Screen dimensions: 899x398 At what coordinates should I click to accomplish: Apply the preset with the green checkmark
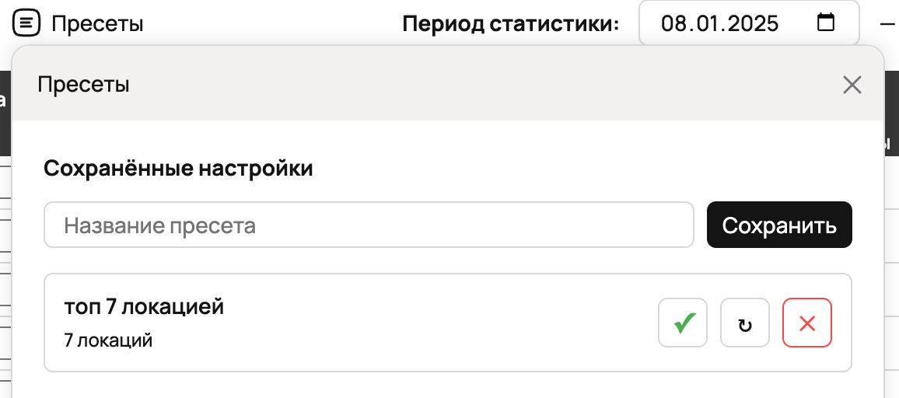click(x=683, y=323)
